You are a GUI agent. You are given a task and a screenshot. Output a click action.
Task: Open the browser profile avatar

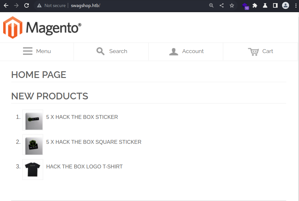tap(286, 5)
